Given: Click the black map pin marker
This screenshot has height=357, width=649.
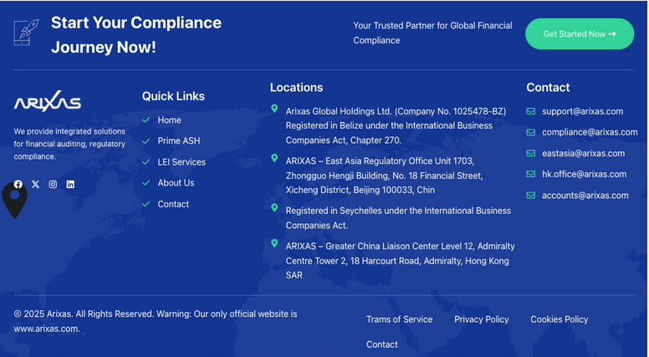Looking at the screenshot, I should pyautogui.click(x=15, y=199).
